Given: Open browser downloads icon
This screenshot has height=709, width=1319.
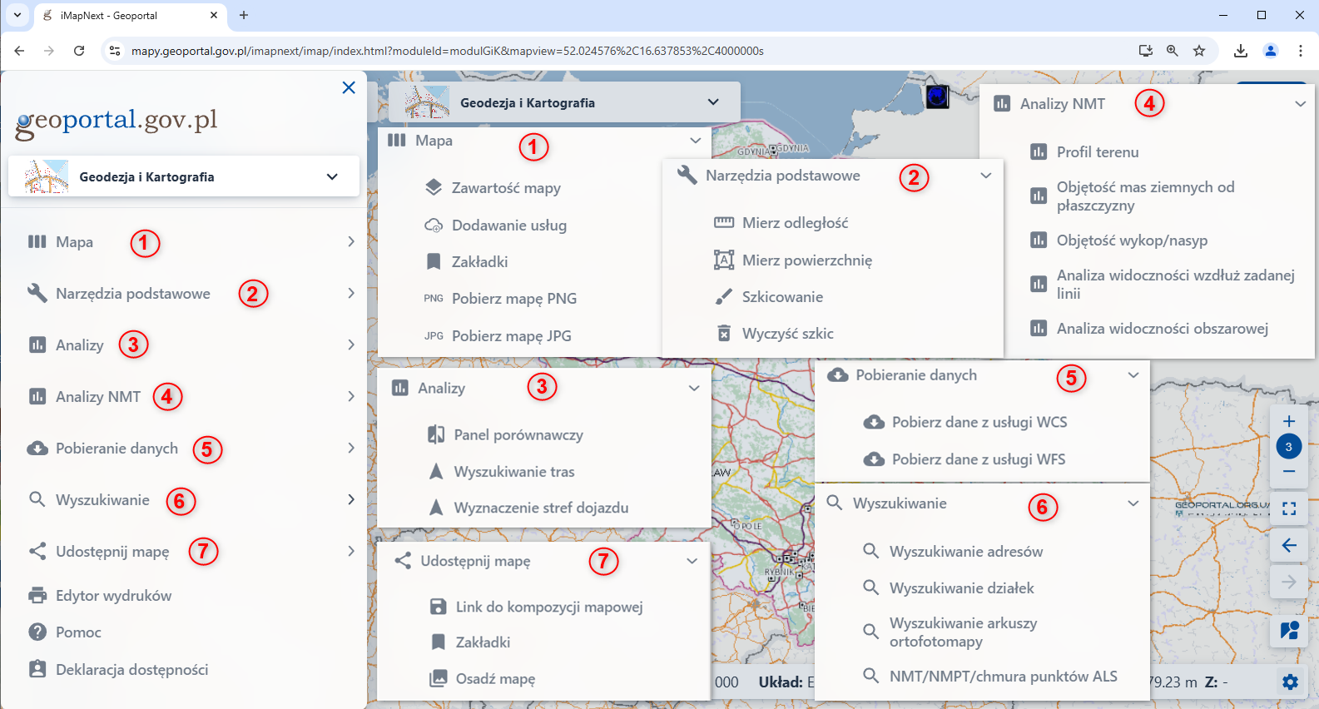Looking at the screenshot, I should [1240, 51].
